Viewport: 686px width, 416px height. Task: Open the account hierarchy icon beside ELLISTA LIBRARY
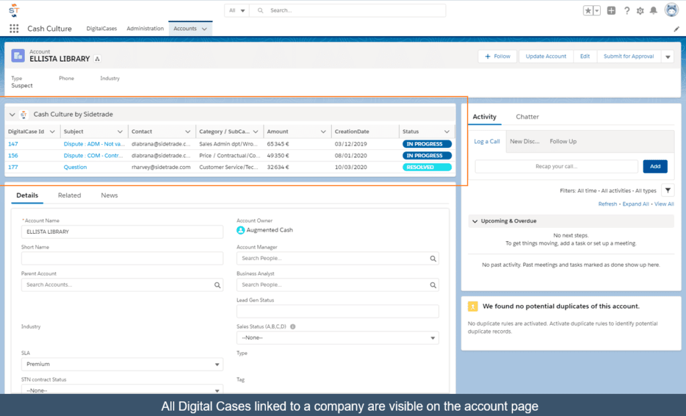point(97,59)
